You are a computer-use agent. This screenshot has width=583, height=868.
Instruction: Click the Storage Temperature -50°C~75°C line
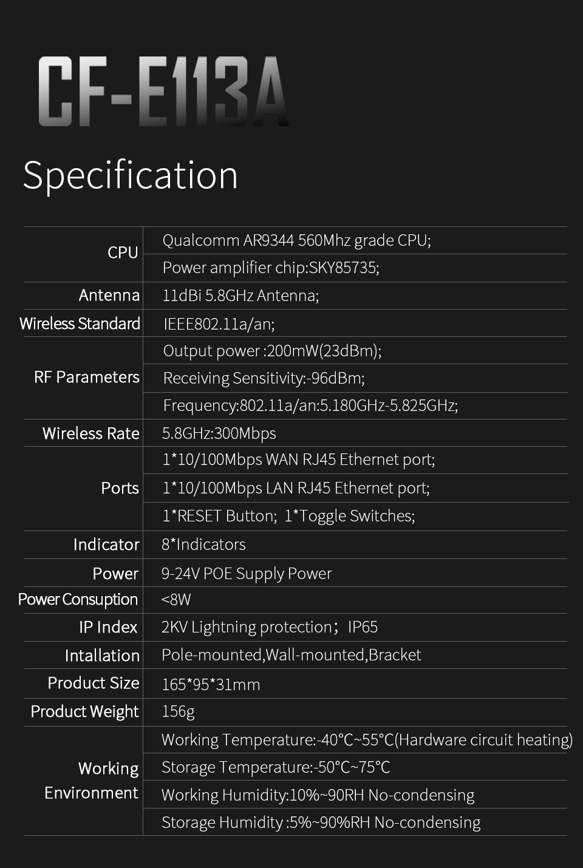tap(276, 767)
